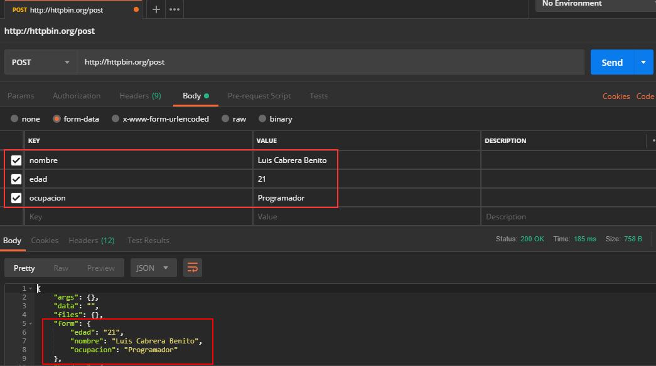Open the Cookies link near Code
Screen dimensions: 656x366
tap(616, 96)
